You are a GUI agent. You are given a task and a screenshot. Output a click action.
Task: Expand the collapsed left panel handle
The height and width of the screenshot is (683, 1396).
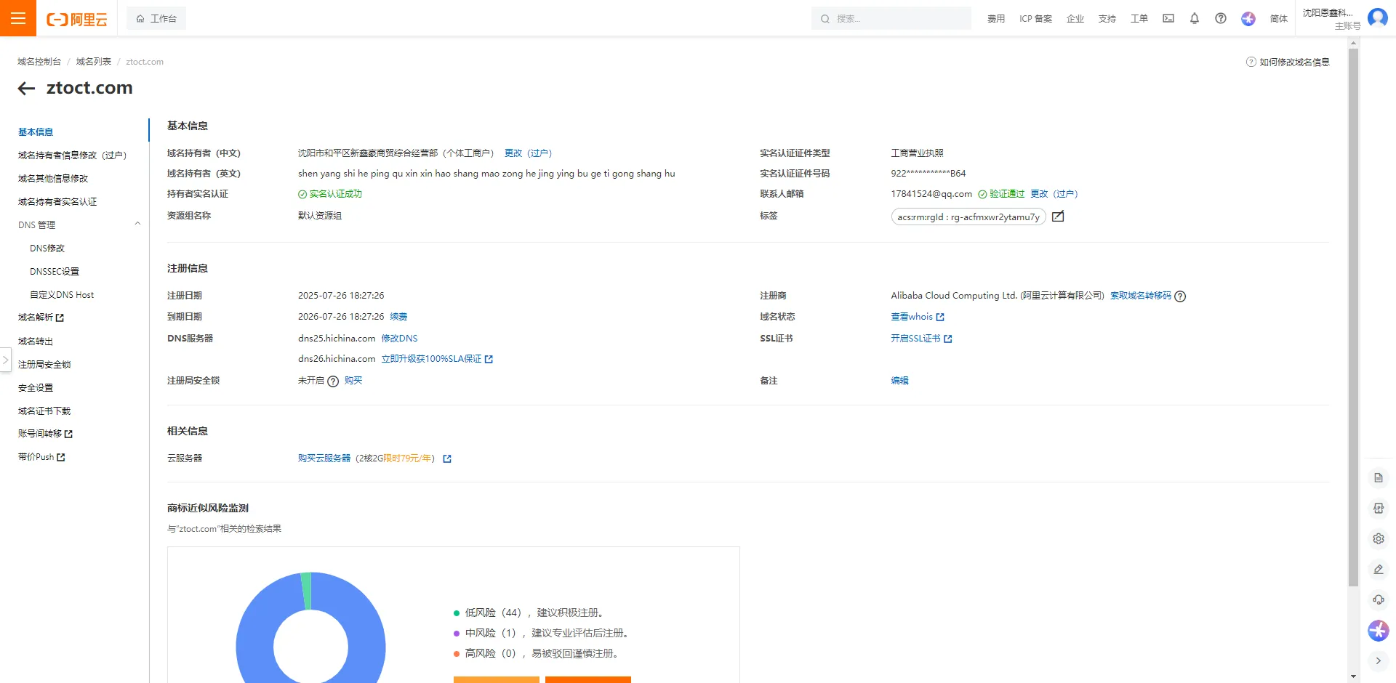tap(5, 360)
